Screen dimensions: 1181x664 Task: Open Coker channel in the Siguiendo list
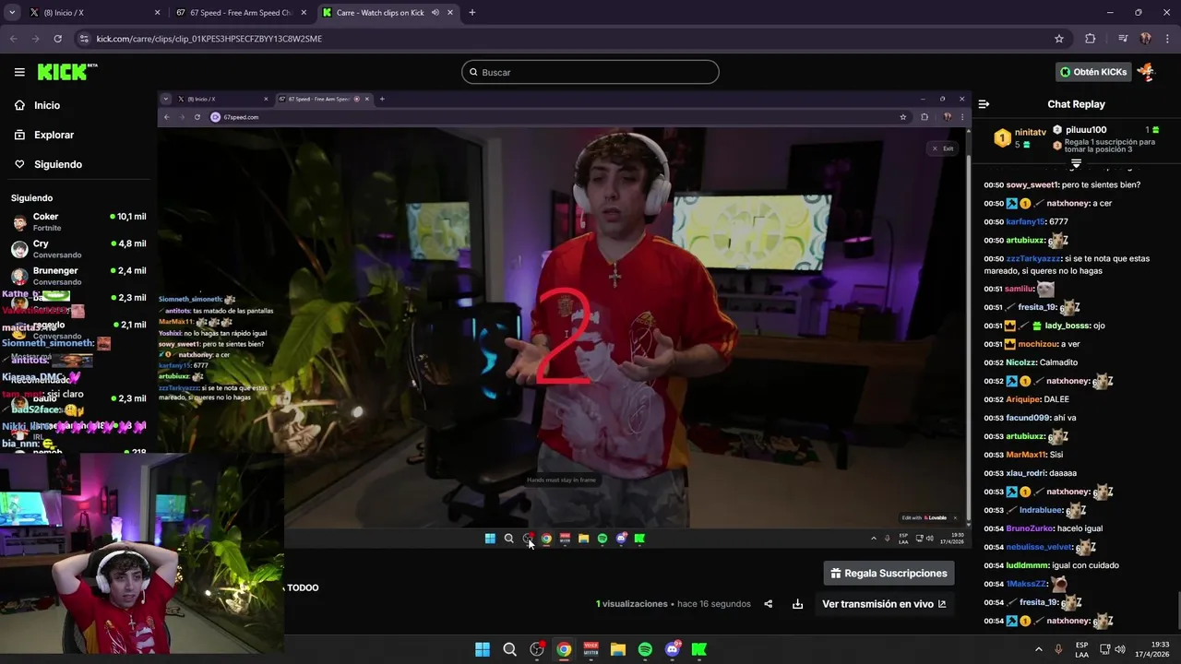(x=78, y=221)
